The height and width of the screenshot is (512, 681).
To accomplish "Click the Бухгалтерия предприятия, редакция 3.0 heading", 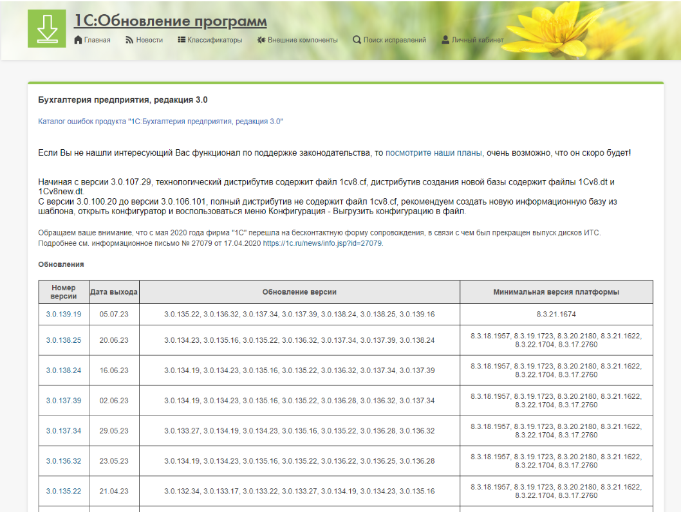I will 123,100.
